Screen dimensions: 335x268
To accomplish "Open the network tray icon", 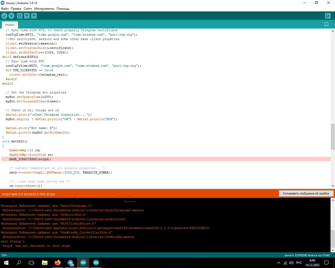I will (285, 263).
